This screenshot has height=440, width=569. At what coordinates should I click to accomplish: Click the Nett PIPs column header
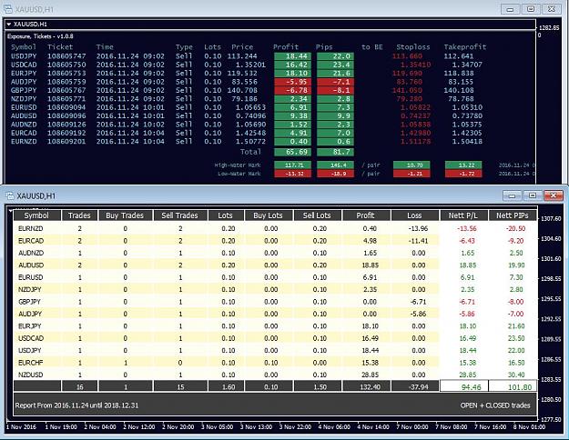pos(513,215)
